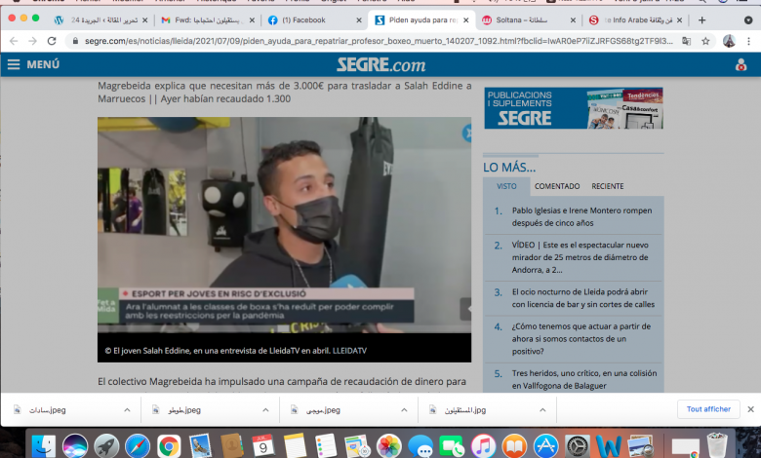The width and height of the screenshot is (761, 458).
Task: Open a new browser tab
Action: point(701,19)
